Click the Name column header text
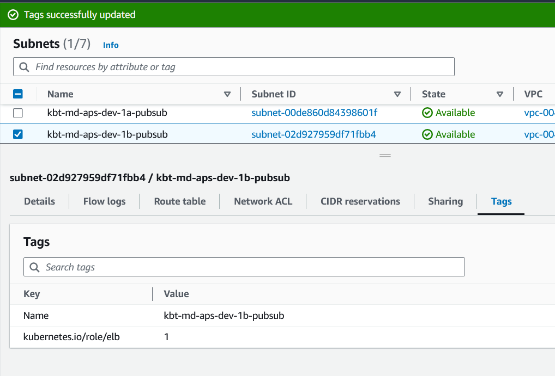Image resolution: width=555 pixels, height=376 pixels. (60, 94)
